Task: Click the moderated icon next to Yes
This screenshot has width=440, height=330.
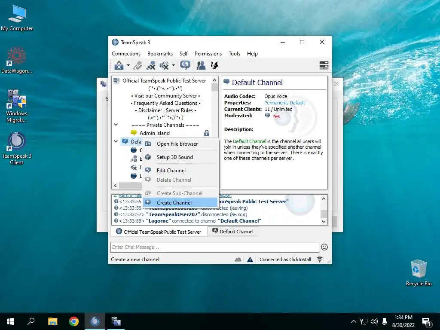Action: click(267, 115)
